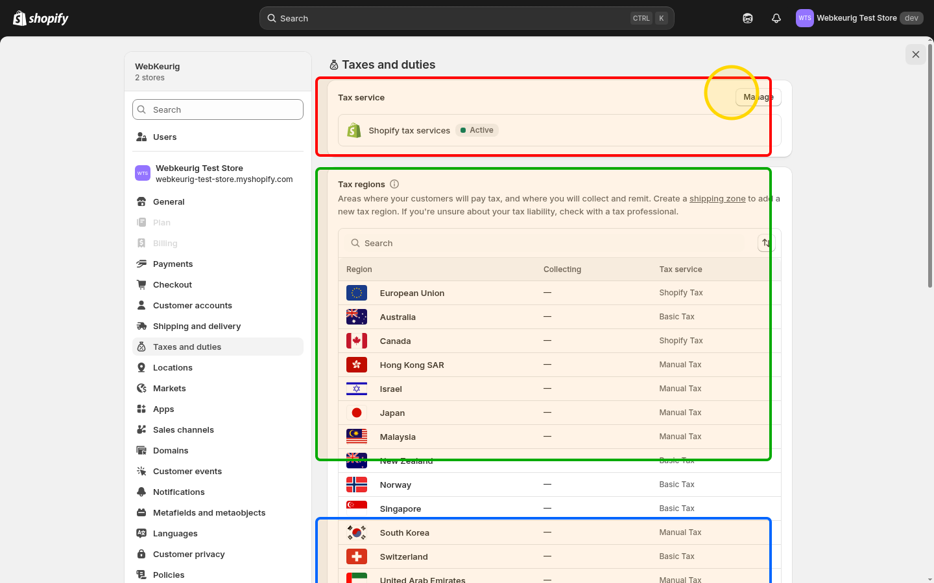The height and width of the screenshot is (583, 934).
Task: Open the Sidekick assistant icon in top bar
Action: (x=748, y=18)
